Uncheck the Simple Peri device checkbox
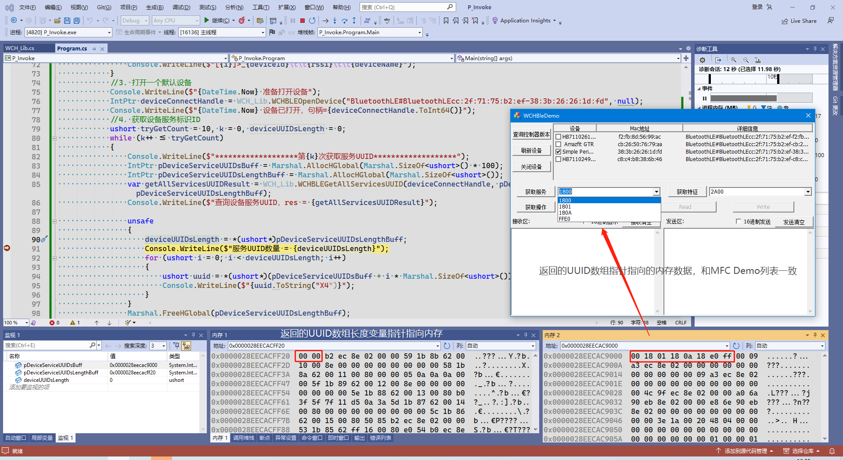The height and width of the screenshot is (460, 843). (x=558, y=152)
